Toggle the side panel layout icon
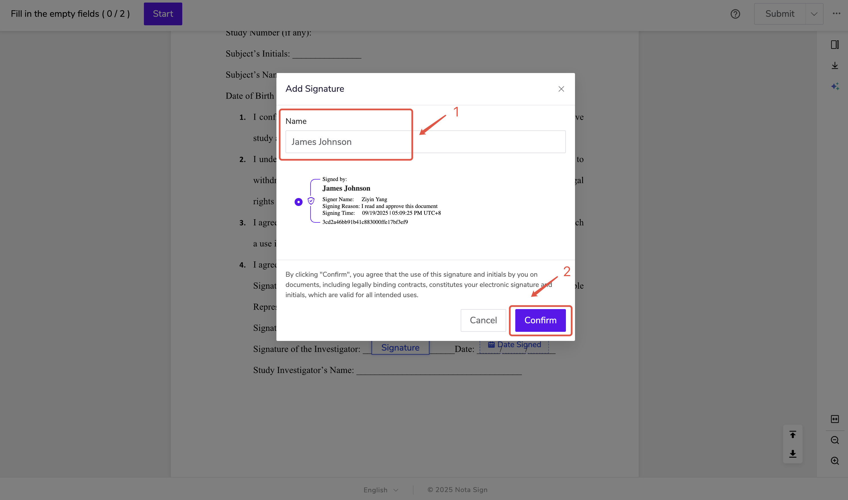The height and width of the screenshot is (500, 848). [x=835, y=45]
